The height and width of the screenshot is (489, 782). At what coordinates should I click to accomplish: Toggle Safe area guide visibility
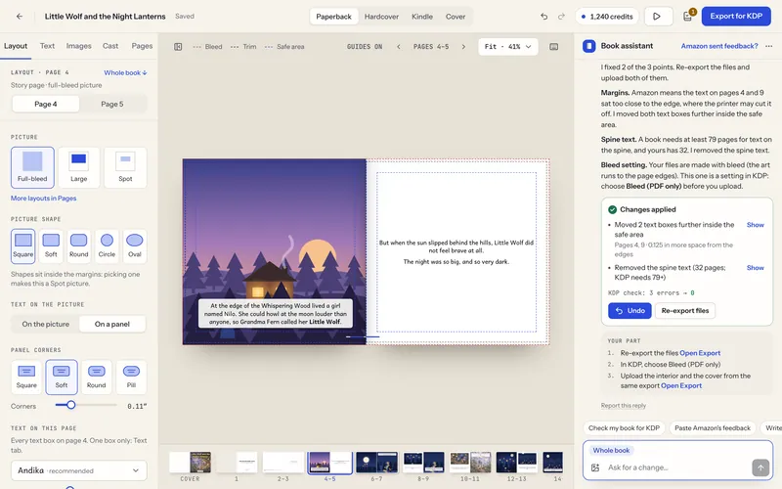pyautogui.click(x=284, y=47)
